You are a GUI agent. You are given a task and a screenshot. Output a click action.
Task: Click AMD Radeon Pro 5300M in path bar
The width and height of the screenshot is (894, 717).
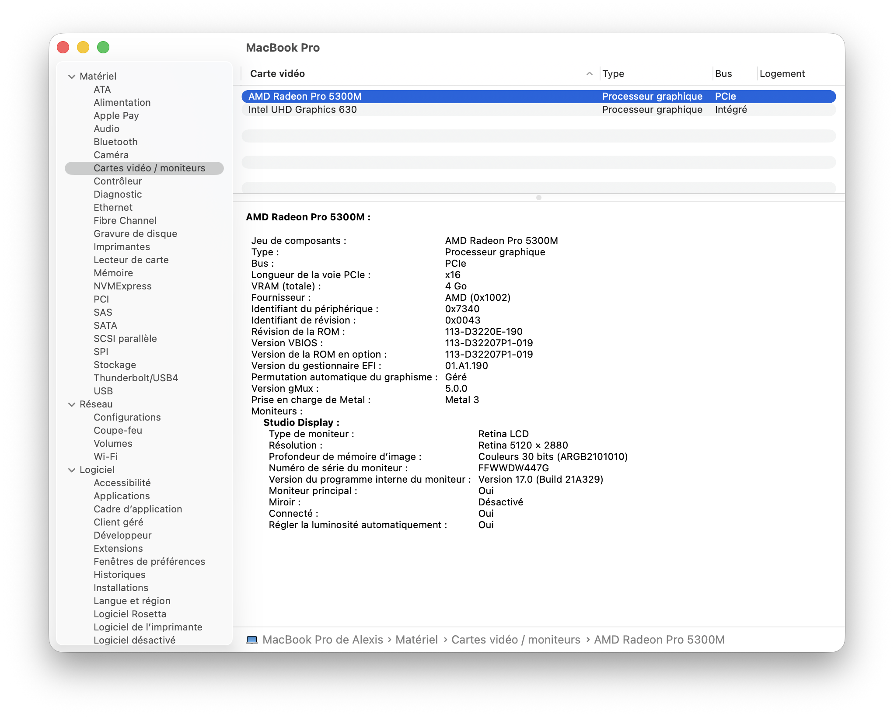pyautogui.click(x=659, y=640)
